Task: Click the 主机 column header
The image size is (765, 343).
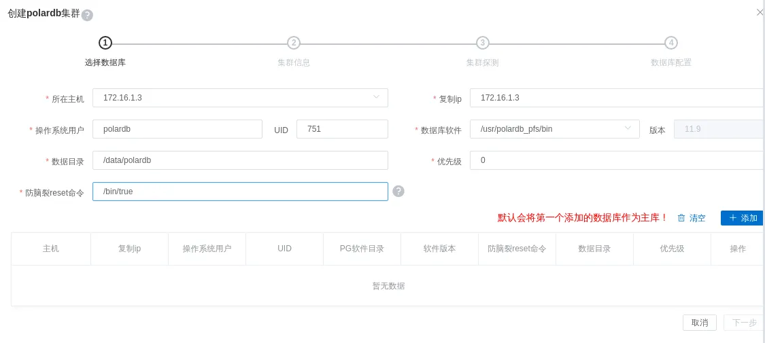Action: click(x=51, y=249)
